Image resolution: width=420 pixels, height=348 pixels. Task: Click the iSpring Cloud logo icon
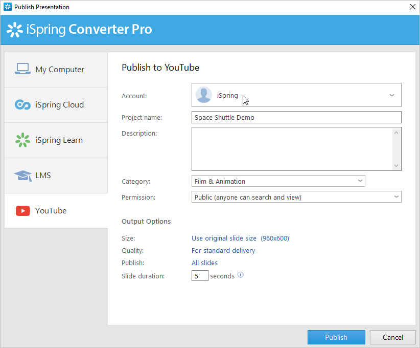pyautogui.click(x=22, y=104)
